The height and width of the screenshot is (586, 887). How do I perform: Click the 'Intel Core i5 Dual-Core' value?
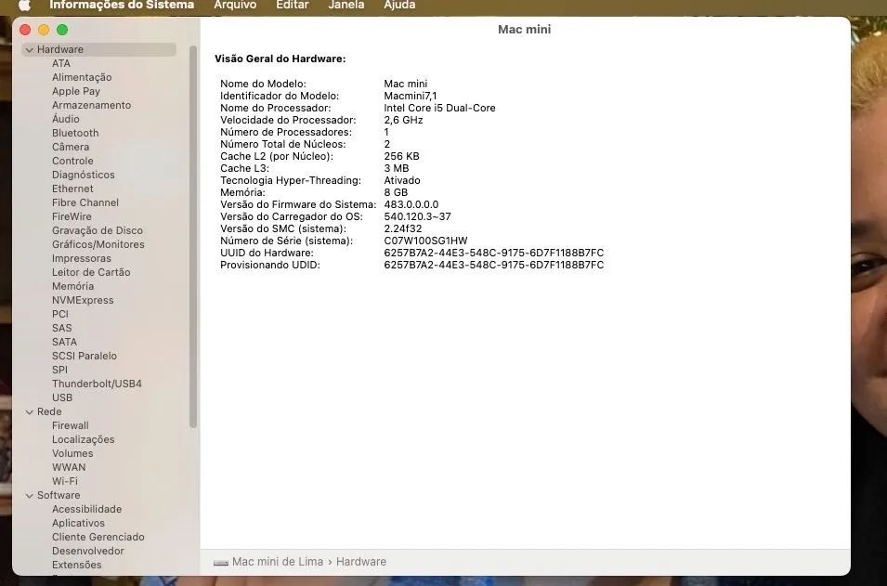(439, 108)
